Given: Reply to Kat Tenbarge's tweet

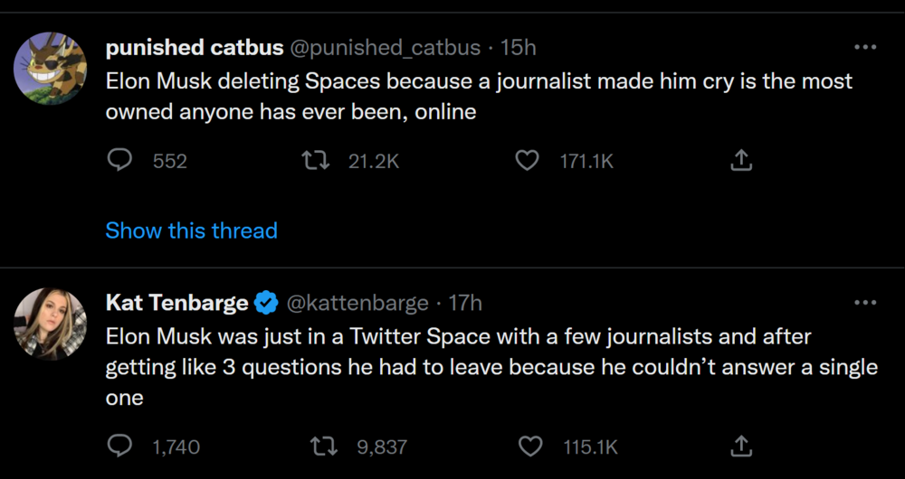Looking at the screenshot, I should click(x=120, y=446).
